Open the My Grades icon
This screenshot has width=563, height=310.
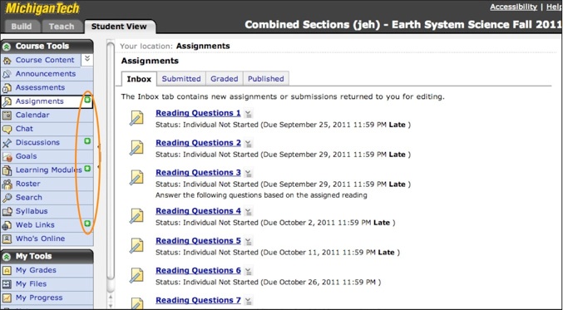point(7,270)
